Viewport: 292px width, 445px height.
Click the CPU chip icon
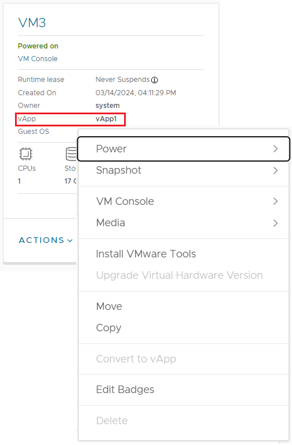click(25, 154)
